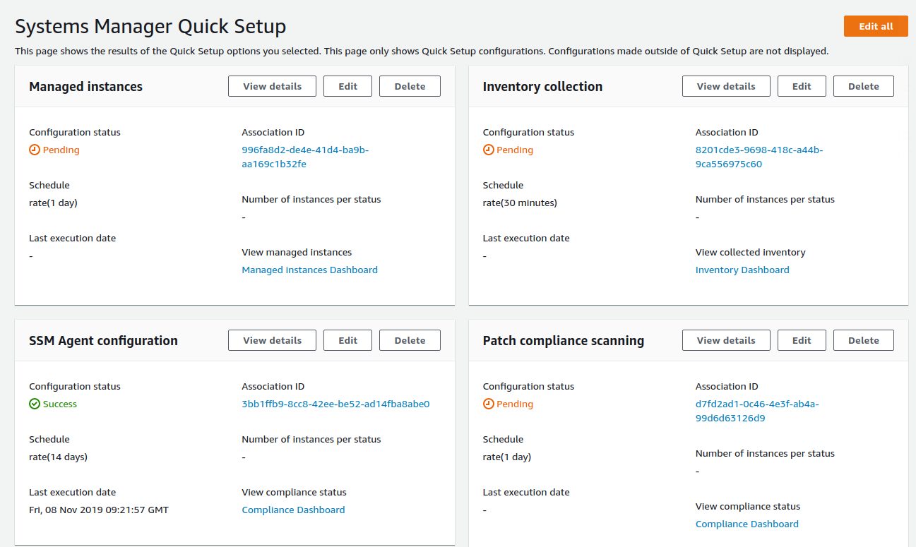Click rate(1 day) schedule in Patch compliance scanning
The width and height of the screenshot is (916, 547).
point(507,457)
